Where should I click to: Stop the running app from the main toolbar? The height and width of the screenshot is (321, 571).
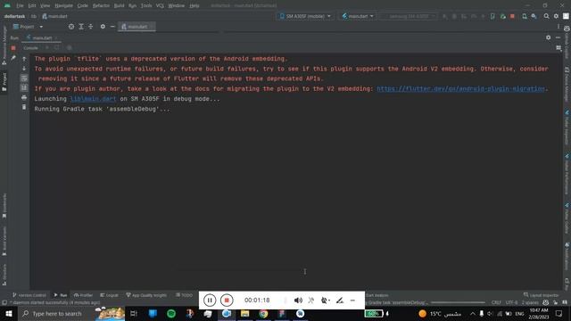(512, 16)
